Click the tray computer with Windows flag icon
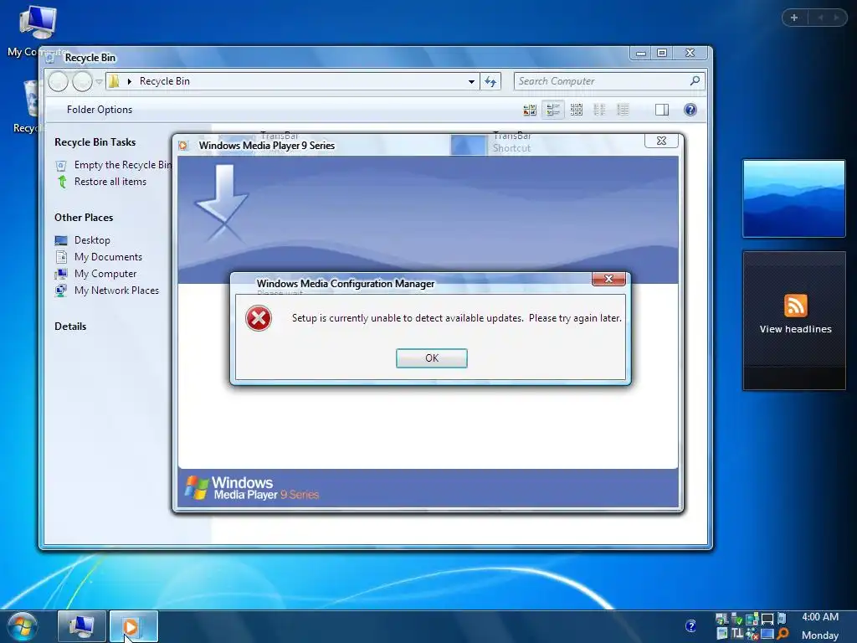Viewport: 857px width, 643px height. 721,619
